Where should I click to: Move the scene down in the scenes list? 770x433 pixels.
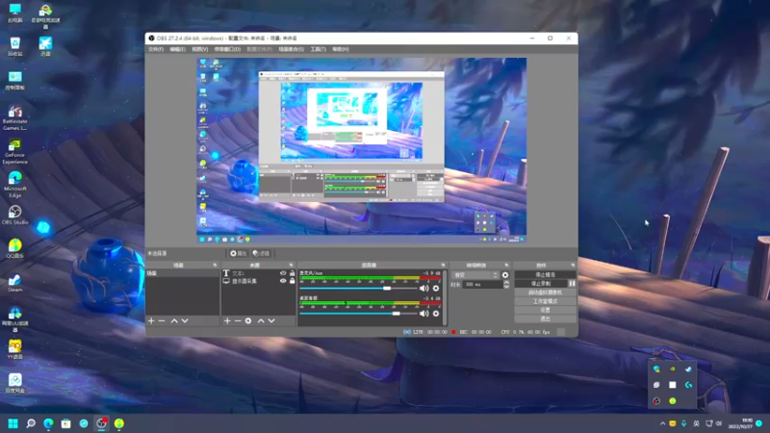pyautogui.click(x=185, y=320)
